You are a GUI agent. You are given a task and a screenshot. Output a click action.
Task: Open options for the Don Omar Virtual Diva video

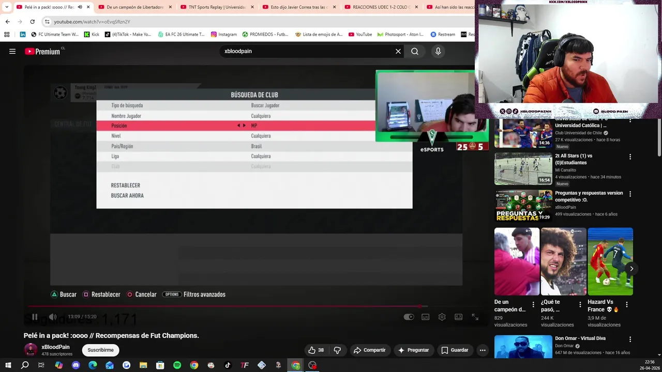pos(630,339)
